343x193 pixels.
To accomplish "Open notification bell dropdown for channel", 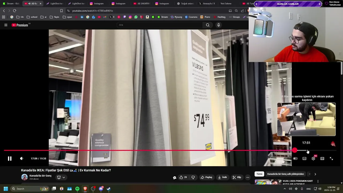I will click(x=61, y=177).
